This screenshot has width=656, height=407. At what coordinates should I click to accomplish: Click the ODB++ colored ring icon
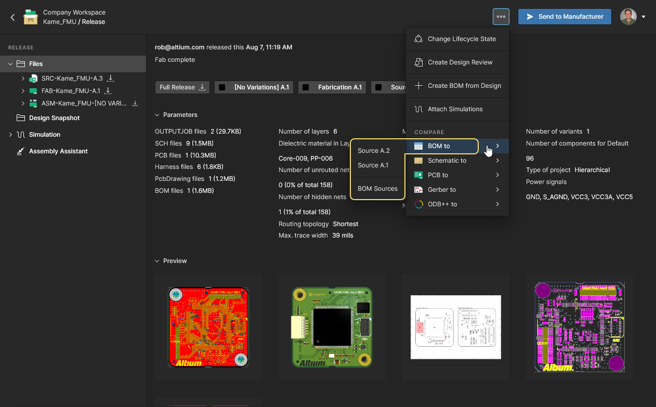click(x=418, y=204)
